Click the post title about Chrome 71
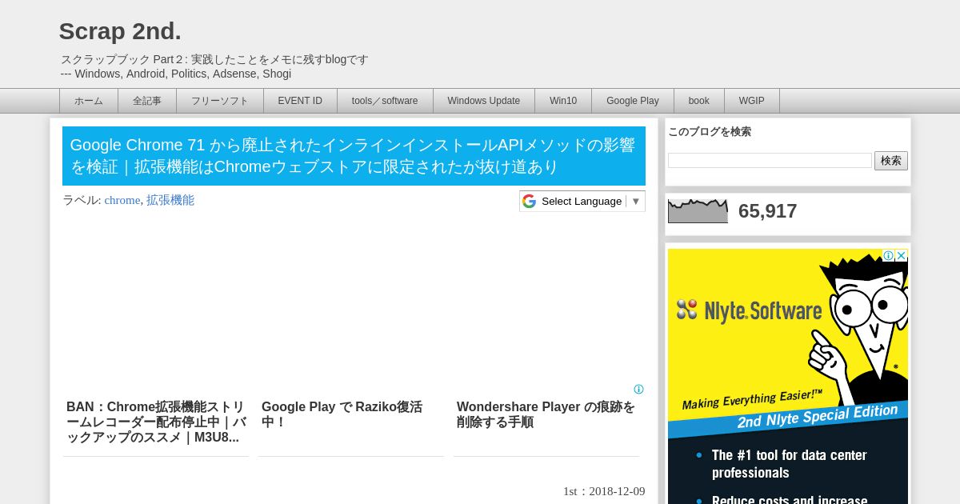The width and height of the screenshot is (960, 504). (x=353, y=156)
